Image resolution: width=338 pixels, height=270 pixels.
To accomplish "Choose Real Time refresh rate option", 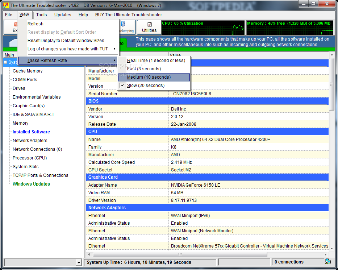I will tap(154, 61).
